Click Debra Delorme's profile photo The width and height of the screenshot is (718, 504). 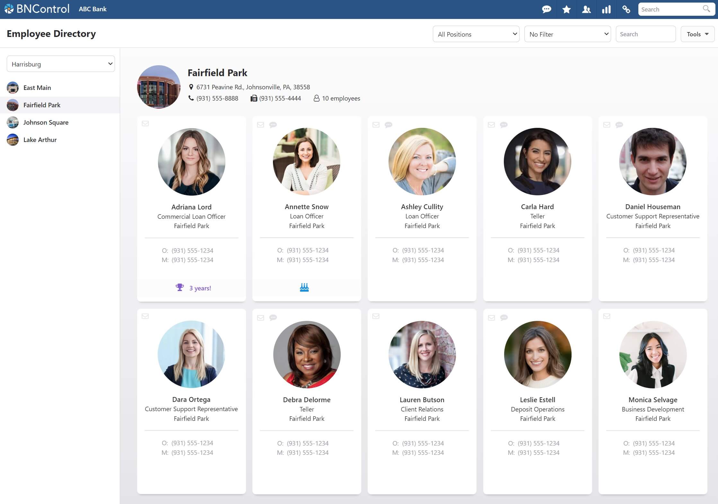[307, 354]
